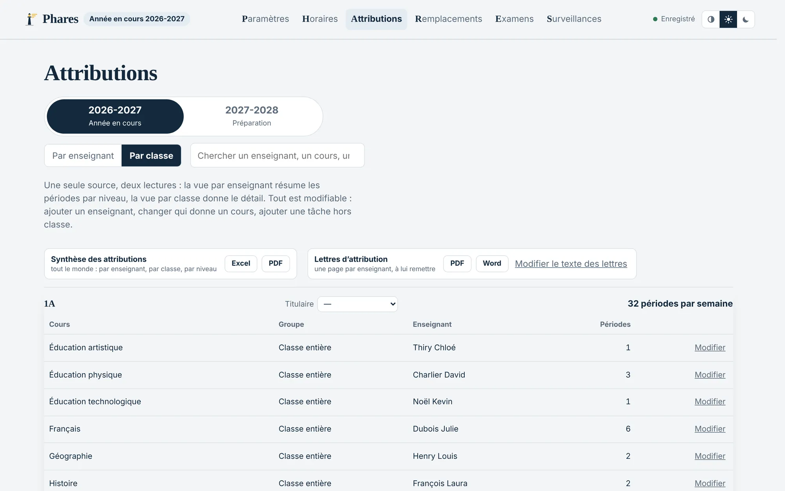Click Modifier for the Histoire row
785x491 pixels.
[x=710, y=483]
